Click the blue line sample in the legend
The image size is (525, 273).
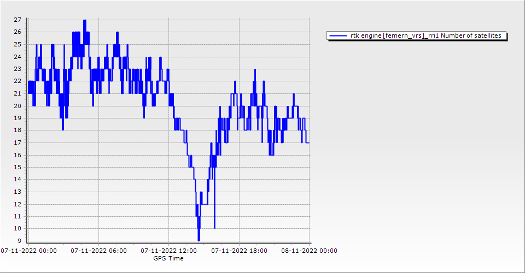click(337, 36)
